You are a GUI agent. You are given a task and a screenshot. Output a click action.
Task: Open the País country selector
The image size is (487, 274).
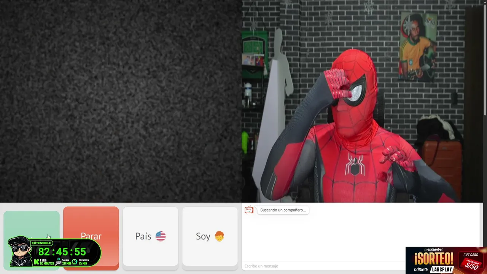coord(150,236)
